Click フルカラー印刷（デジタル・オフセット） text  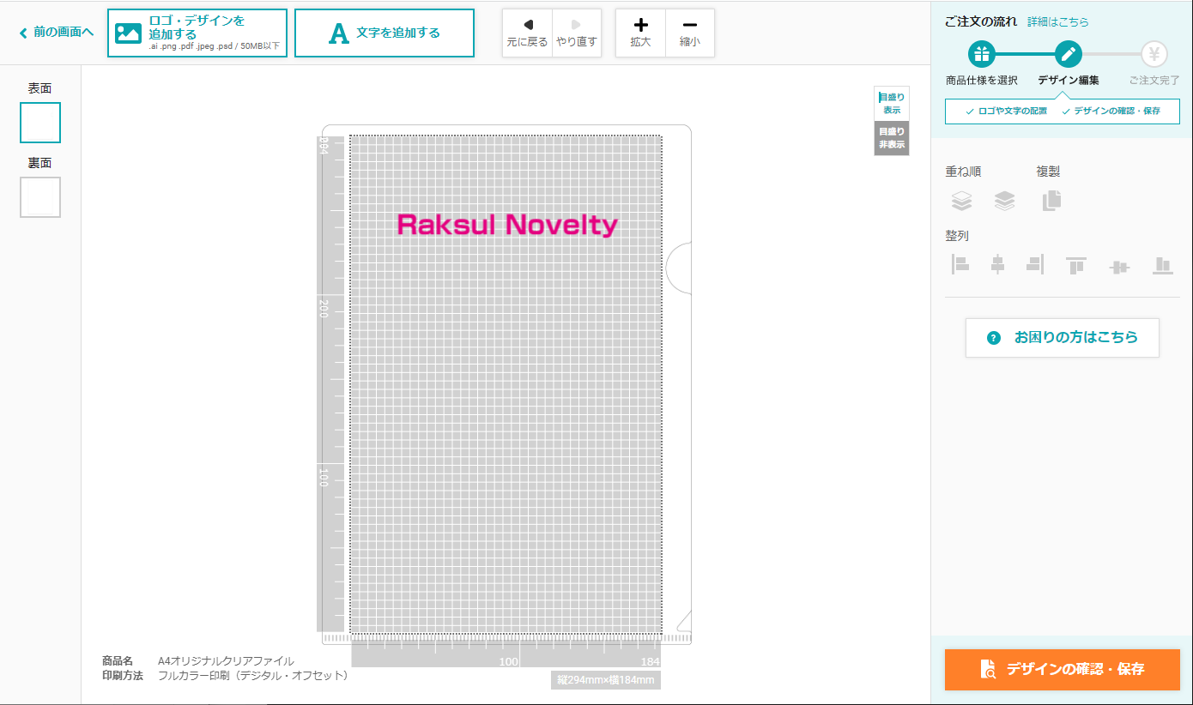click(x=255, y=676)
